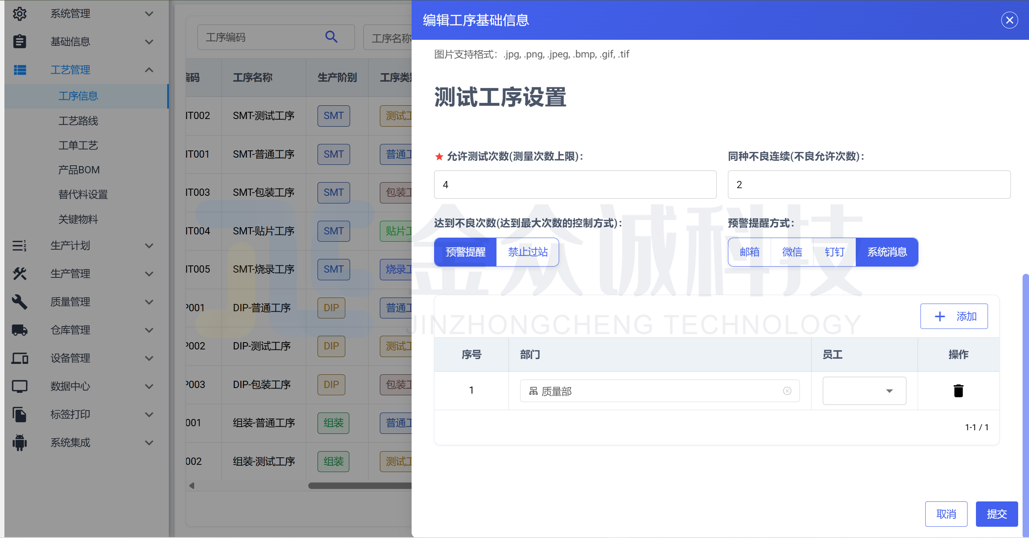Open the 产品BOM menu item
Image resolution: width=1029 pixels, height=538 pixels.
tap(79, 170)
